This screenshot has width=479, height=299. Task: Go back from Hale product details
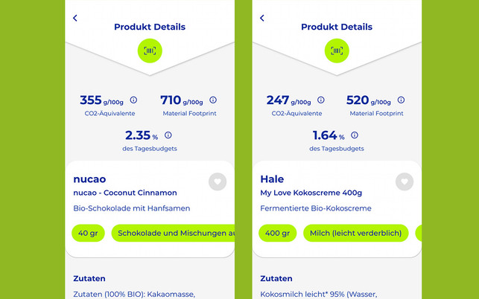[x=262, y=18]
